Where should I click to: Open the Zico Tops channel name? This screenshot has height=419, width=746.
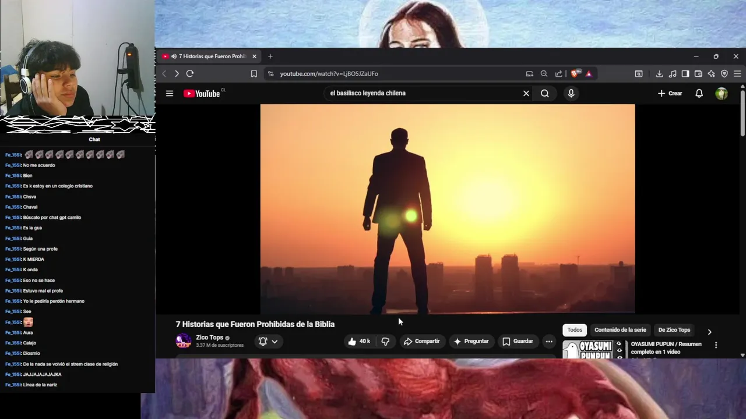210,338
